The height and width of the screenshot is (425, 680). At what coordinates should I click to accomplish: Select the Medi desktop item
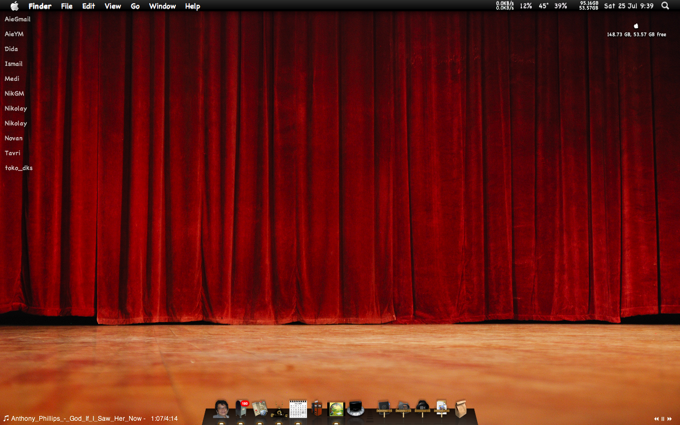[x=12, y=79]
